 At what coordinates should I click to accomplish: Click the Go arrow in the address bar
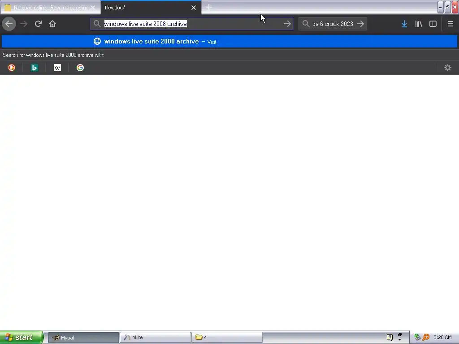[x=287, y=24]
